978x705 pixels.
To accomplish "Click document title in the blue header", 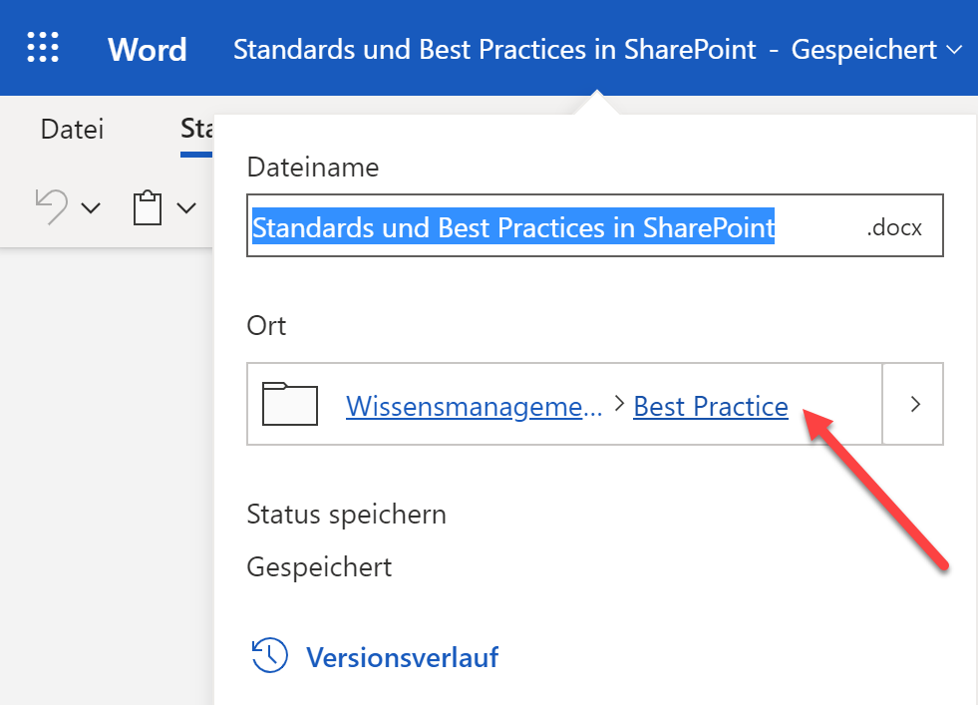I will tap(494, 49).
